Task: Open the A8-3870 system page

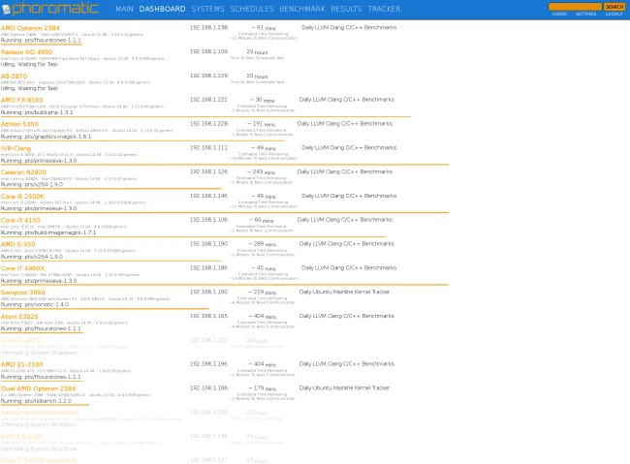Action: pyautogui.click(x=15, y=77)
